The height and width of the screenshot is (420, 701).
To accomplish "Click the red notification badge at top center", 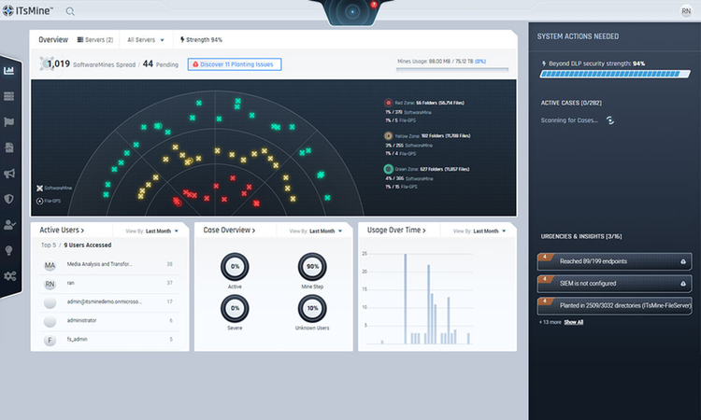I will (374, 5).
